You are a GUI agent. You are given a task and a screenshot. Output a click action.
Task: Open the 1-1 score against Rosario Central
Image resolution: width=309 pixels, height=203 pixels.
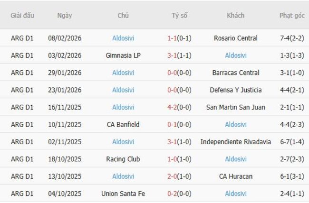point(172,38)
